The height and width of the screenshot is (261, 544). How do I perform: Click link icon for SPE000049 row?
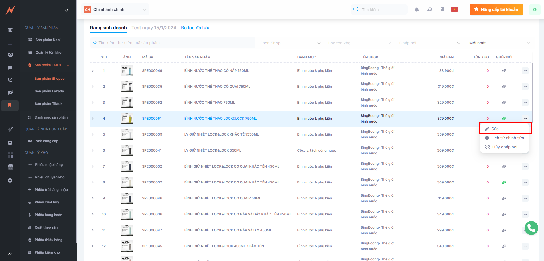click(504, 71)
